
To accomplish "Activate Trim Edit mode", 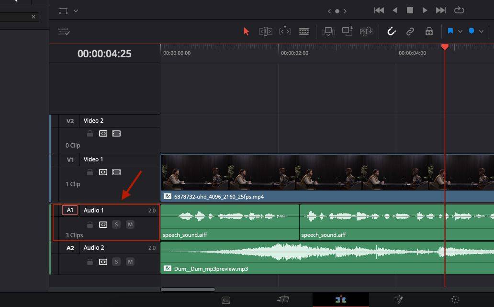I will pos(265,31).
